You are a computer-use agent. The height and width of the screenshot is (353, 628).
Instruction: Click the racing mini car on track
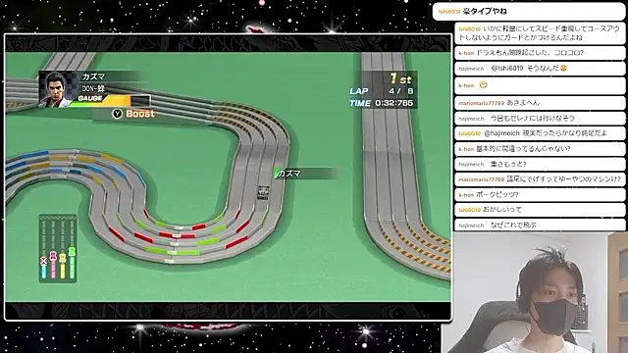point(263,192)
